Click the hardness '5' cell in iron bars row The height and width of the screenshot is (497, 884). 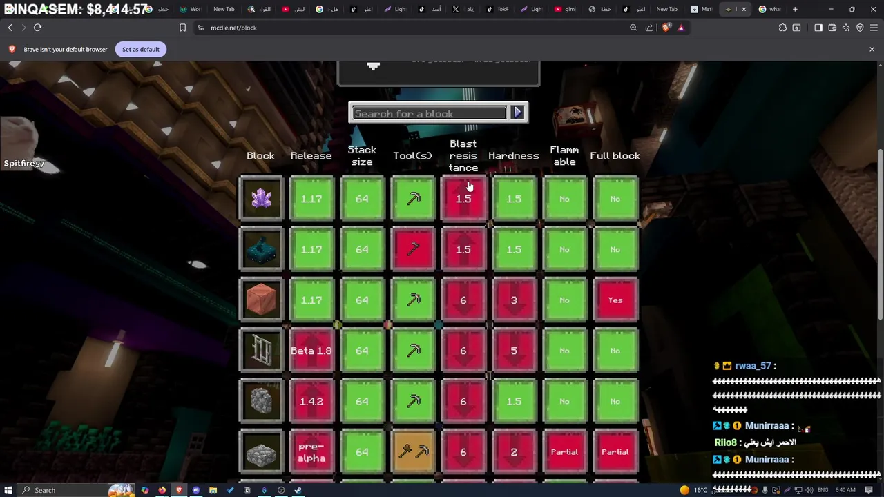pyautogui.click(x=514, y=351)
